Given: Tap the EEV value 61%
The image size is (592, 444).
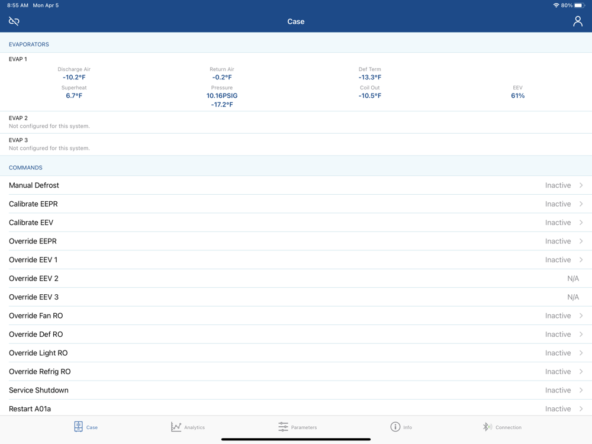Looking at the screenshot, I should coord(517,96).
